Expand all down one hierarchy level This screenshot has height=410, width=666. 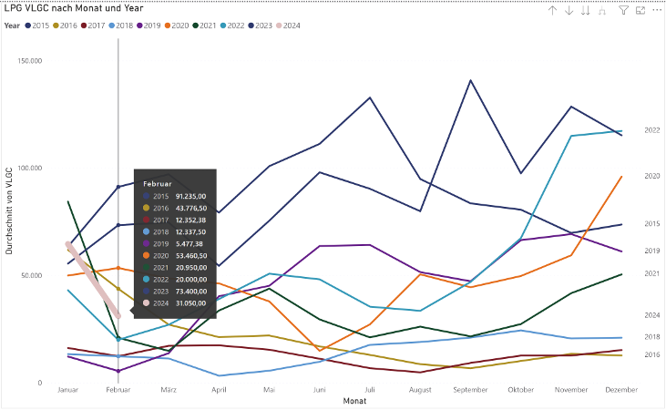[602, 10]
